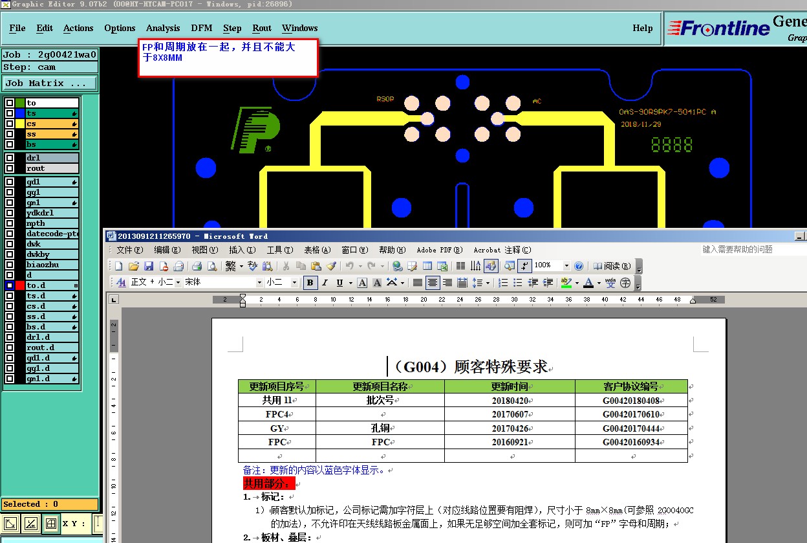Click the 阅读(R) reading layout button
Viewport: 807px width, 543px height.
point(612,266)
